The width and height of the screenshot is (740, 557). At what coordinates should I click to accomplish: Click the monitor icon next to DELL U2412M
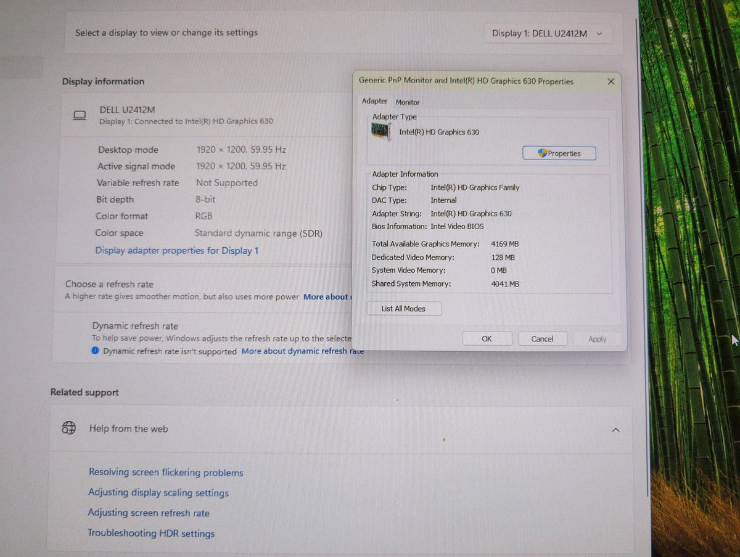point(80,115)
